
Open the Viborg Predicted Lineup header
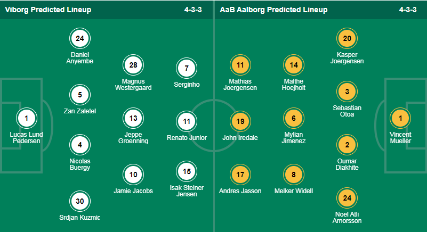[x=48, y=10]
